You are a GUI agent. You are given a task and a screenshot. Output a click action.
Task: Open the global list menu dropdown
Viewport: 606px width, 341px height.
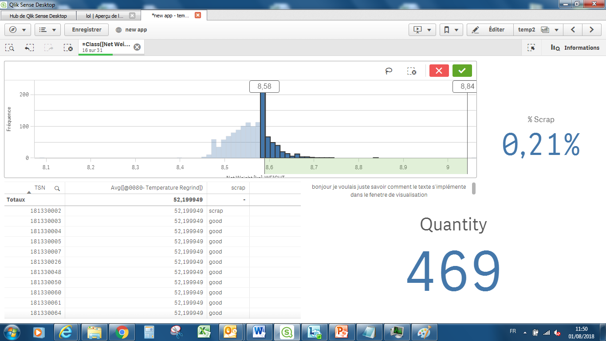tap(47, 30)
